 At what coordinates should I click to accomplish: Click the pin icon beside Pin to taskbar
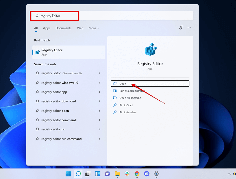coord(115,112)
